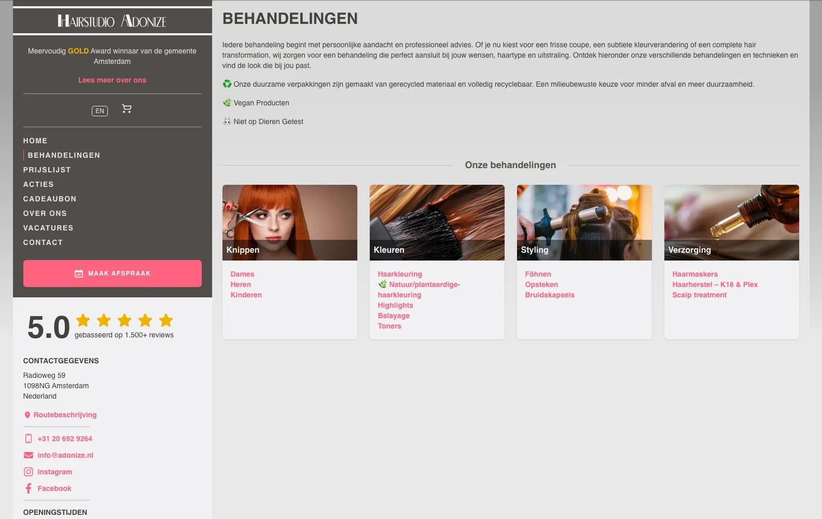Click the first gold review star
Screen dimensions: 822x519
point(83,320)
